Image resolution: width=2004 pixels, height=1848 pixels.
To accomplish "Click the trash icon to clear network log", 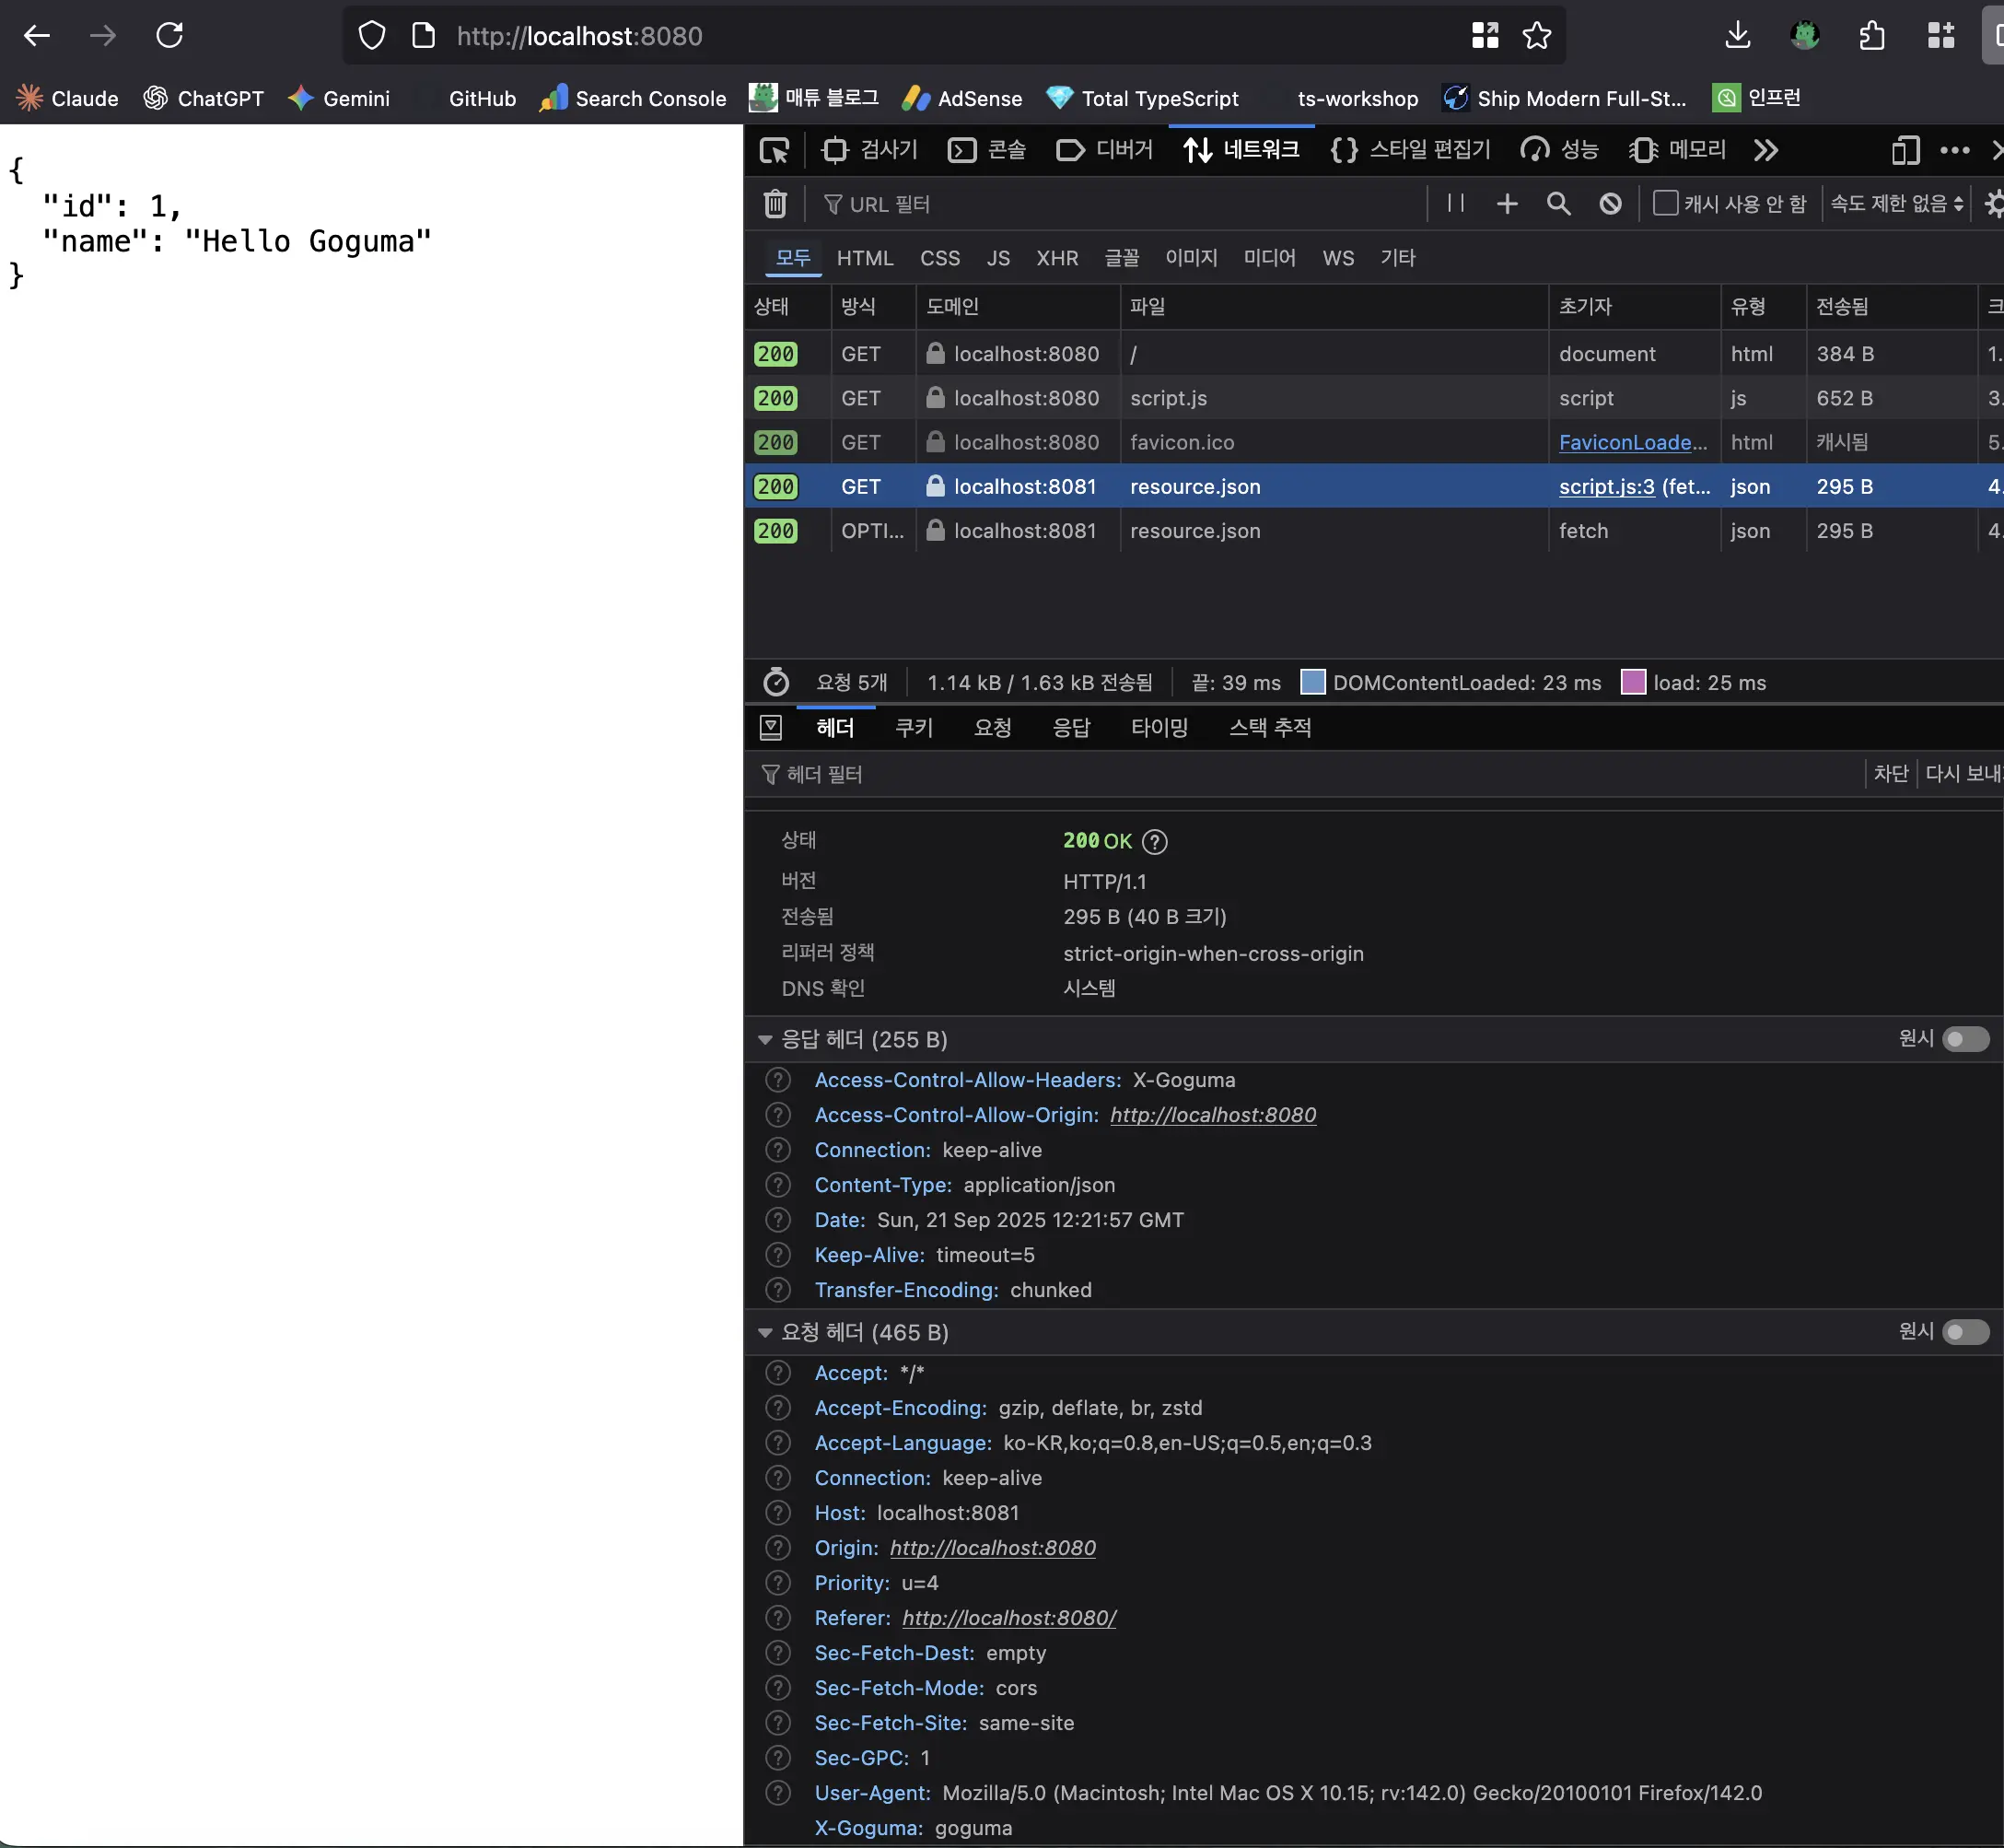I will [775, 204].
